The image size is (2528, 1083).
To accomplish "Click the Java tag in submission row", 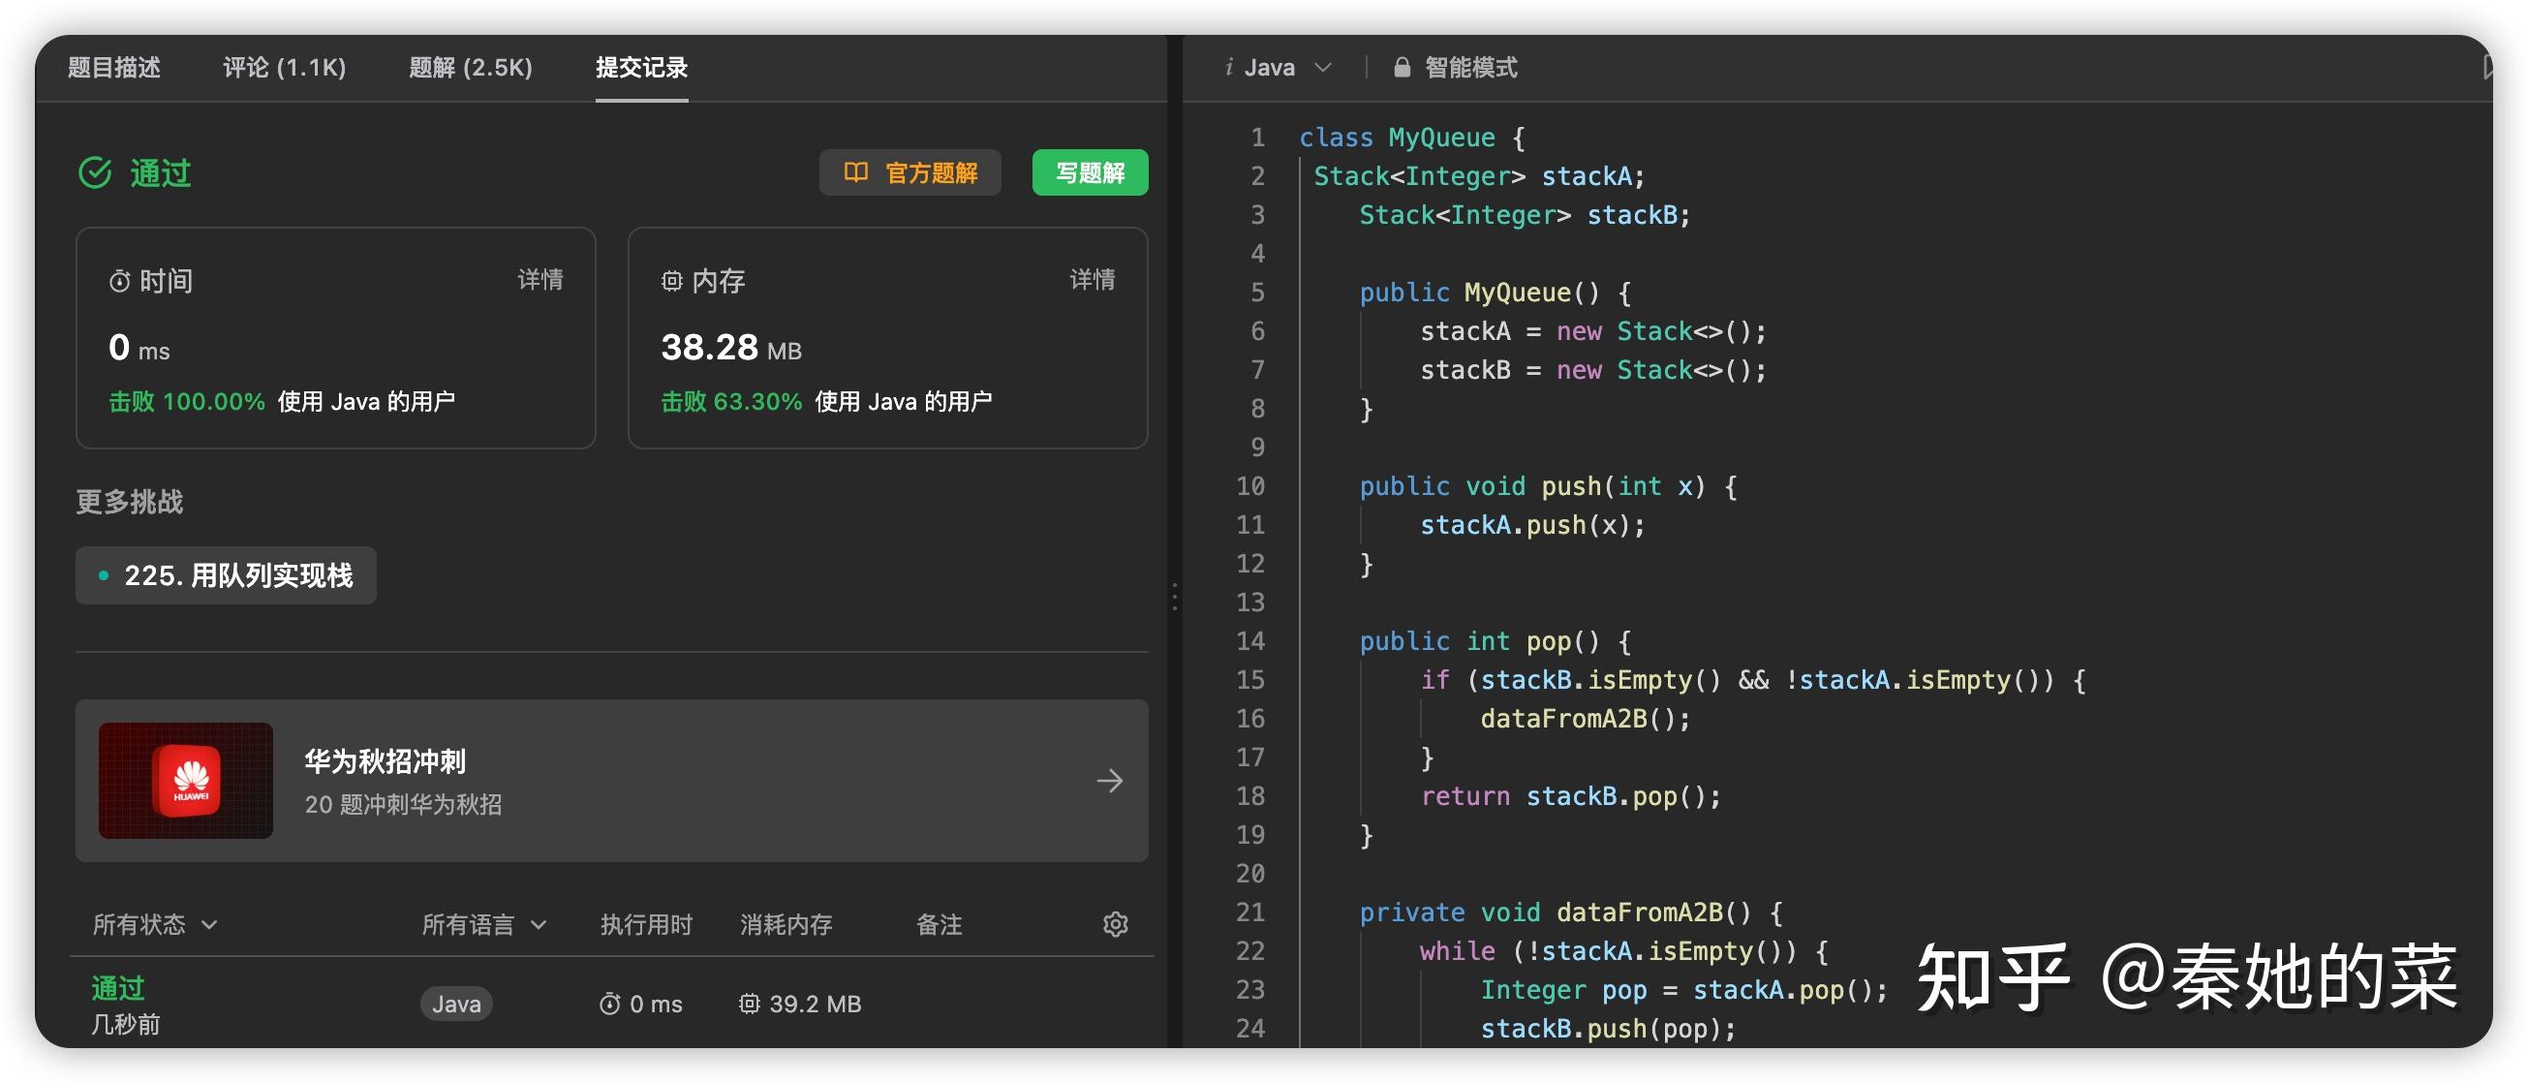I will (456, 1004).
